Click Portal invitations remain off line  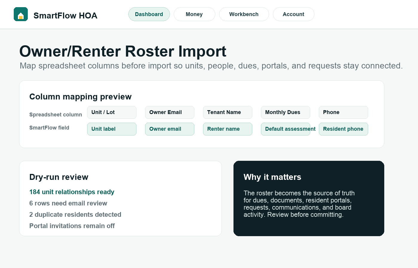click(72, 226)
